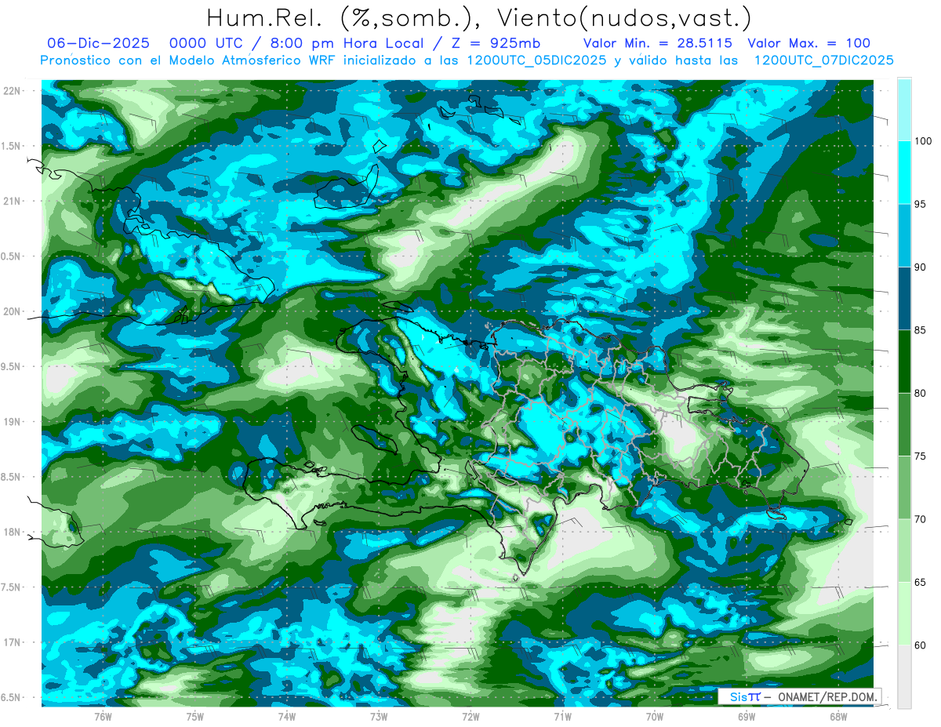The width and height of the screenshot is (941, 727).
Task: Click the legend value '80'
Action: coord(921,393)
